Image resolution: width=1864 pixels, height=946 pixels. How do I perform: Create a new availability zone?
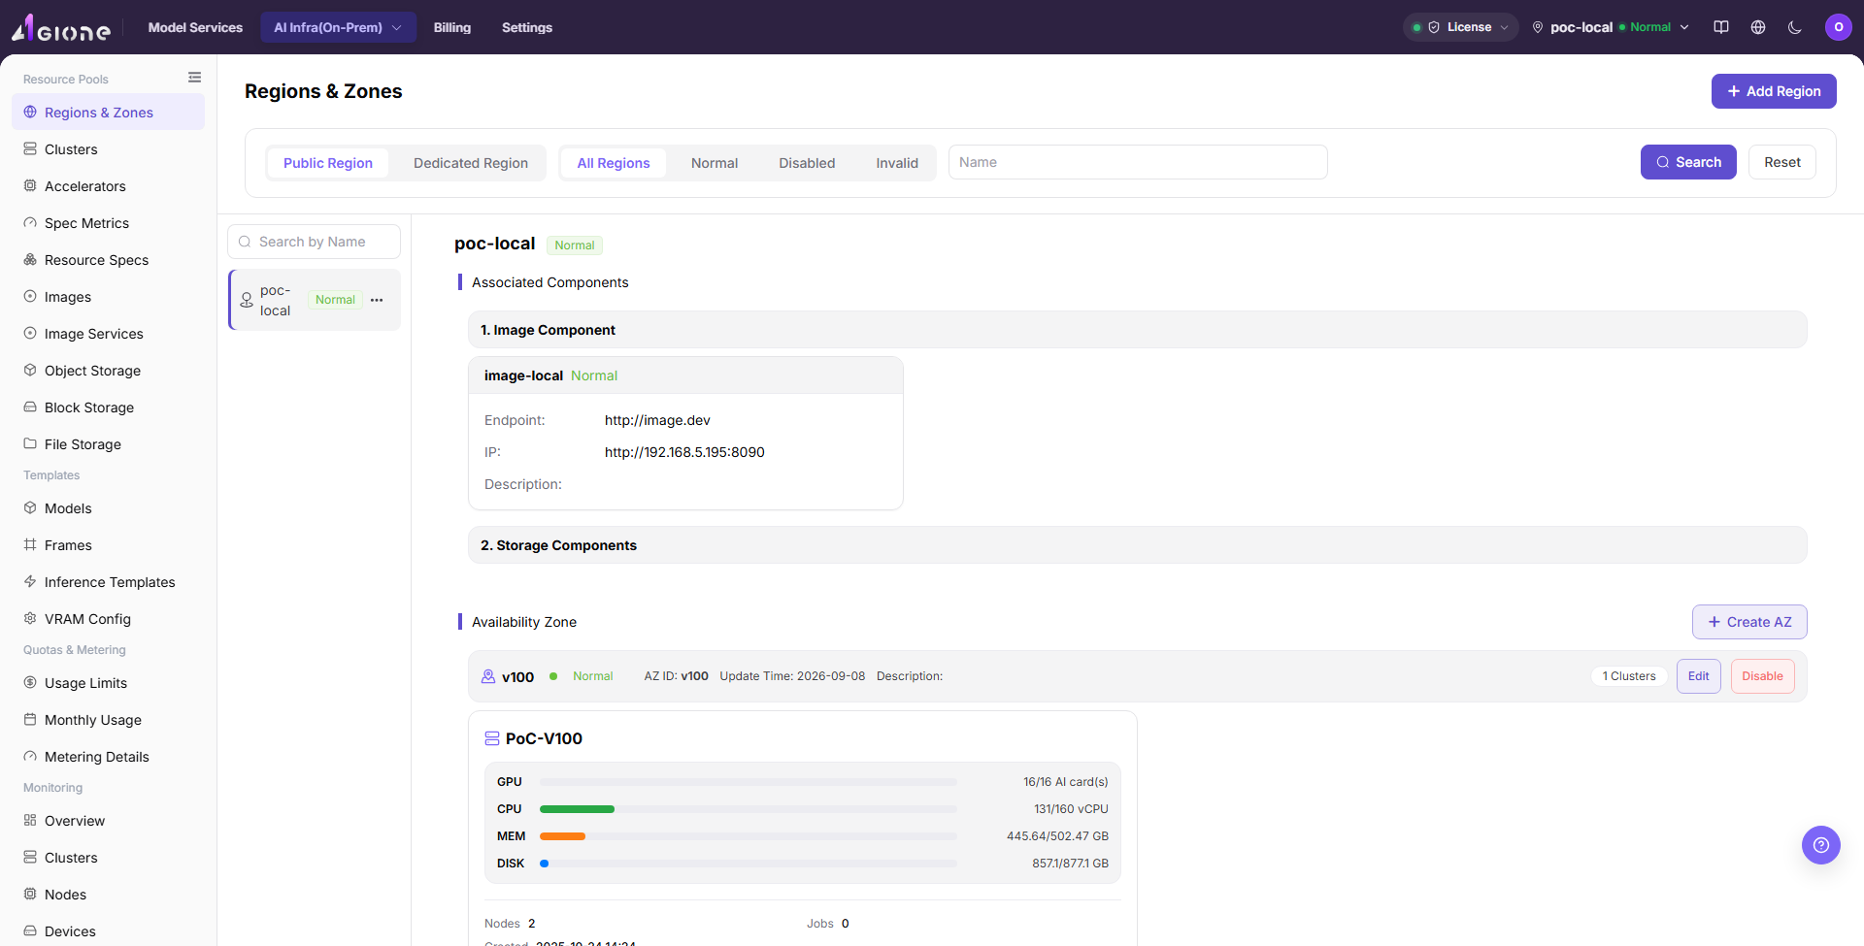click(x=1749, y=622)
